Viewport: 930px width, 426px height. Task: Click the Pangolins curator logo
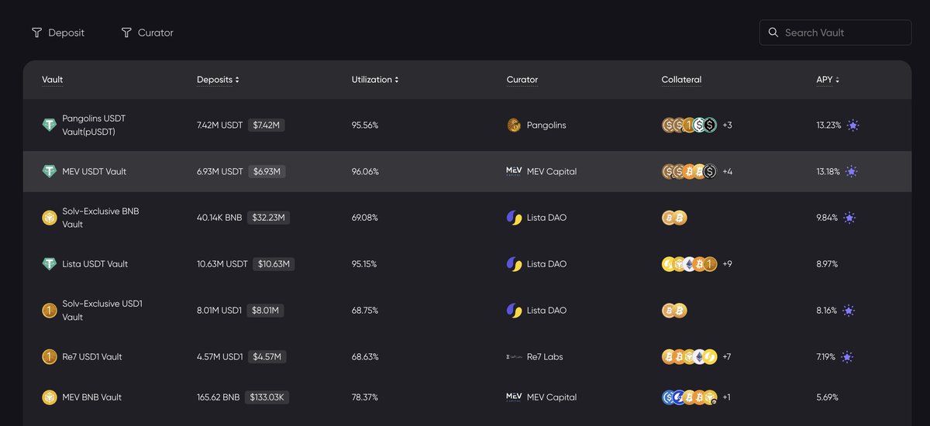coord(514,125)
